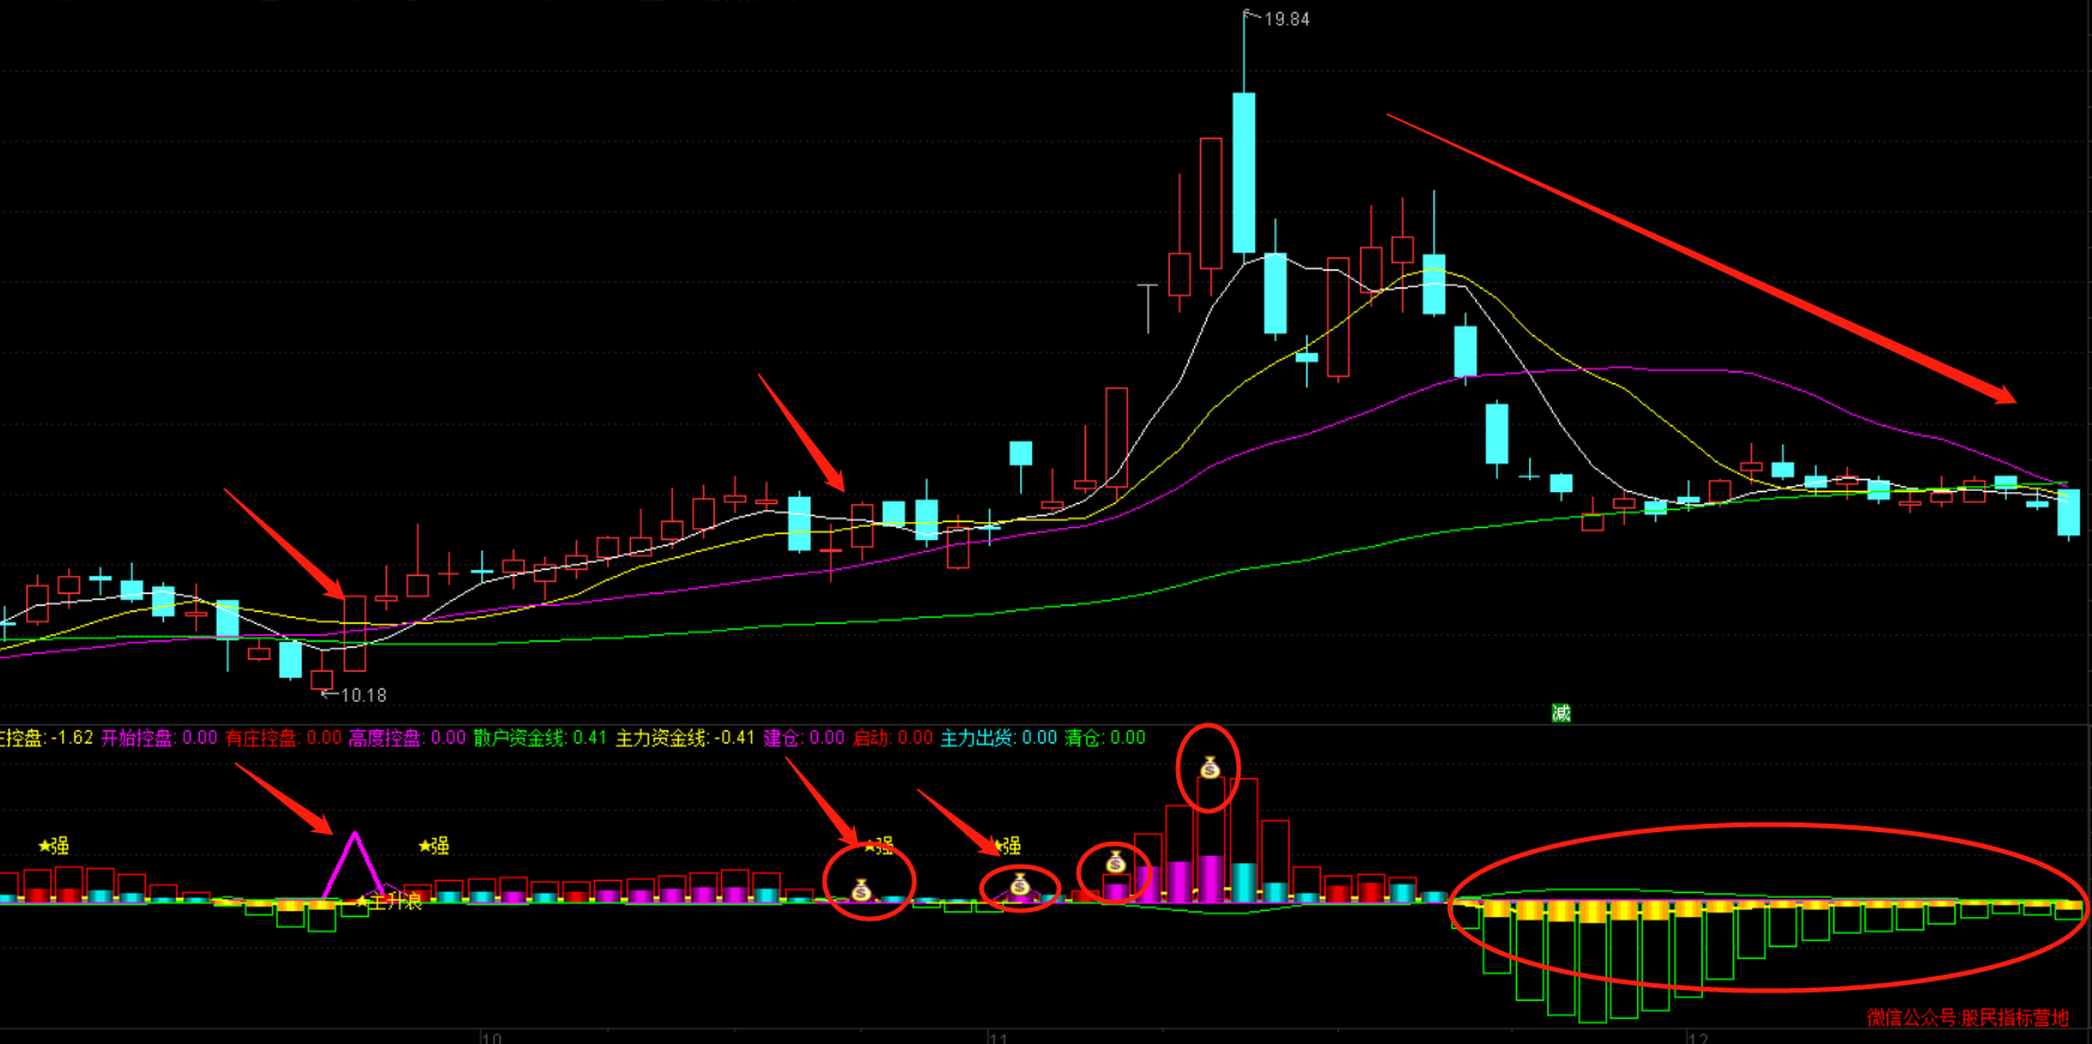Click the month 11 date axis marker
2092x1044 pixels.
998,1038
